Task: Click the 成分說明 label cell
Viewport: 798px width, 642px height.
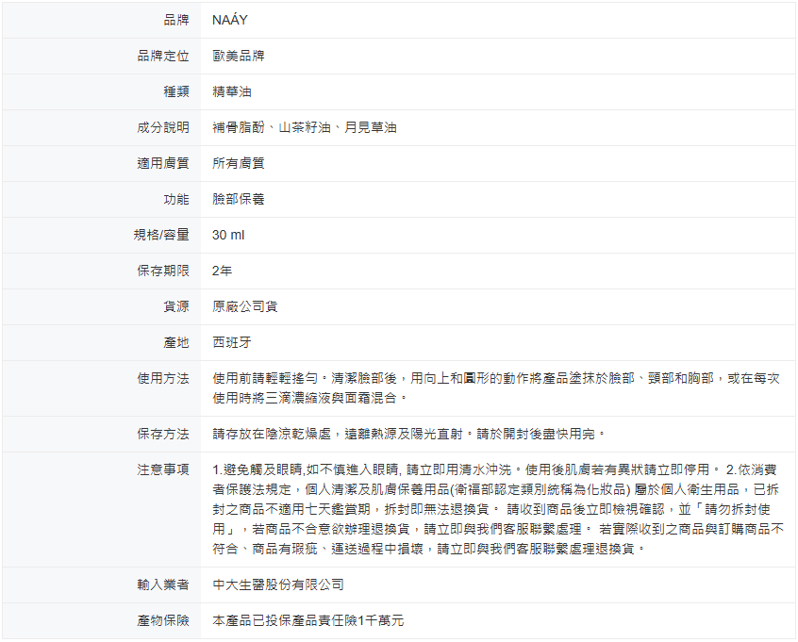Action: pyautogui.click(x=163, y=127)
